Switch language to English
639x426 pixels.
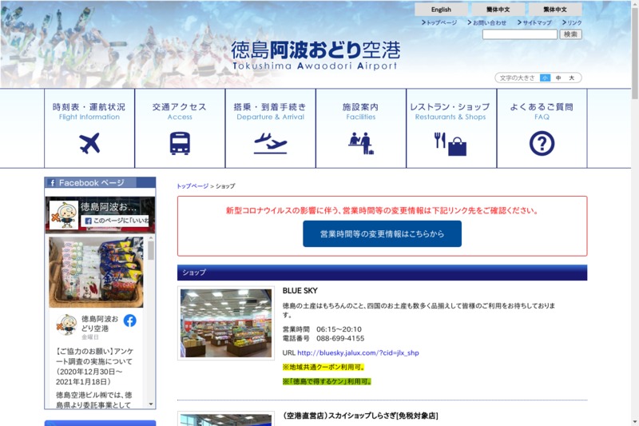(x=441, y=10)
